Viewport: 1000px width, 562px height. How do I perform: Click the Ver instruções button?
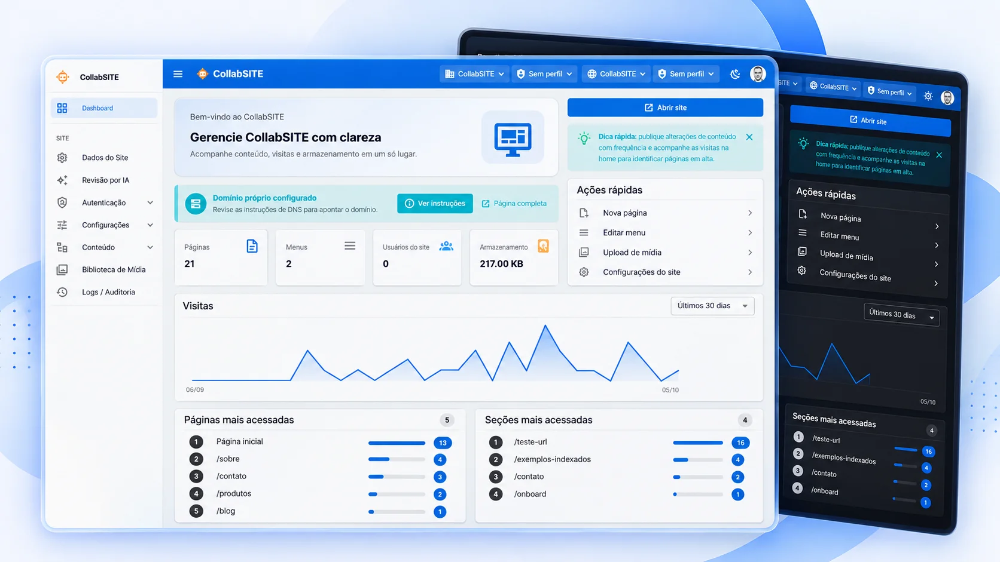click(x=435, y=204)
